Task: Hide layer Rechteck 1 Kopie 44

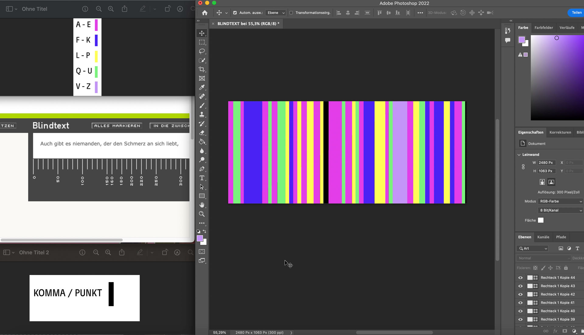Action: click(x=520, y=278)
